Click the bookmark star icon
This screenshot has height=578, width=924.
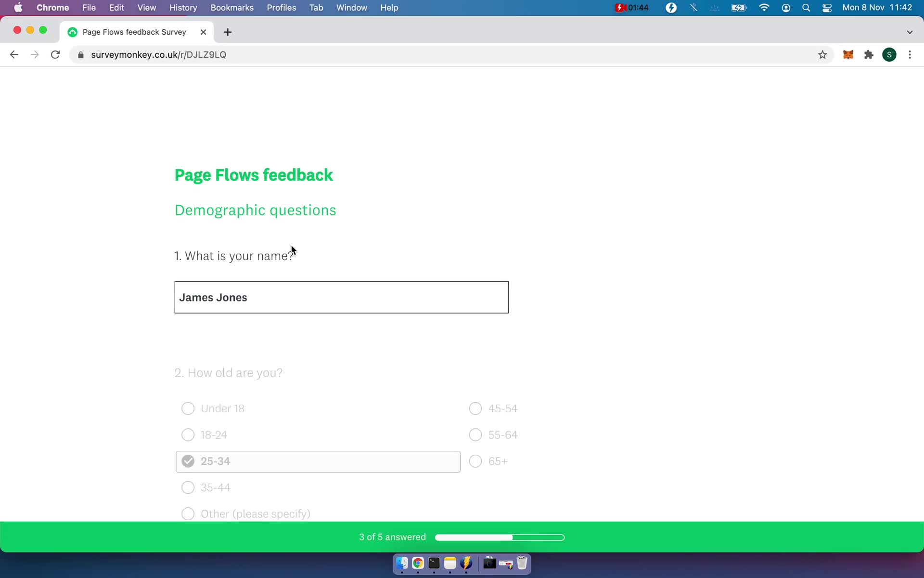click(822, 54)
